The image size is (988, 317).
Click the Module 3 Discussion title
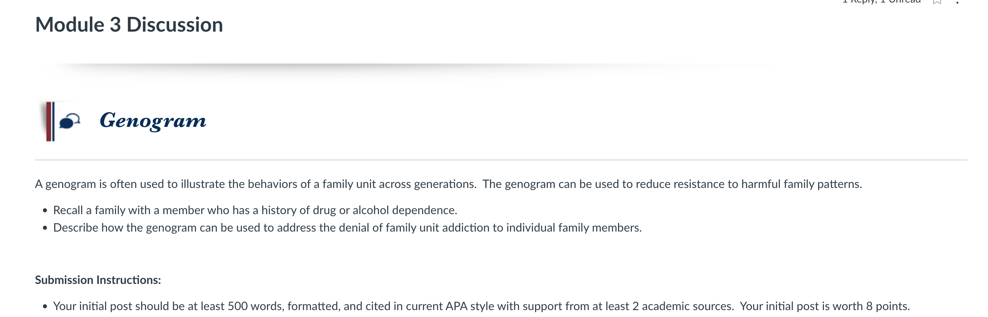pos(129,24)
